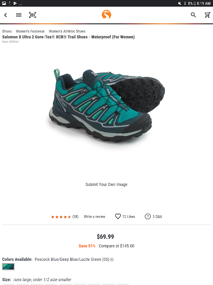Image resolution: width=213 pixels, height=285 pixels.
Task: Like the product with heart icon
Action: click(x=118, y=216)
